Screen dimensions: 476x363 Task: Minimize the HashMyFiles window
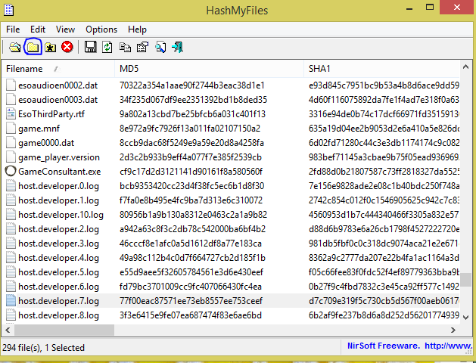point(409,8)
